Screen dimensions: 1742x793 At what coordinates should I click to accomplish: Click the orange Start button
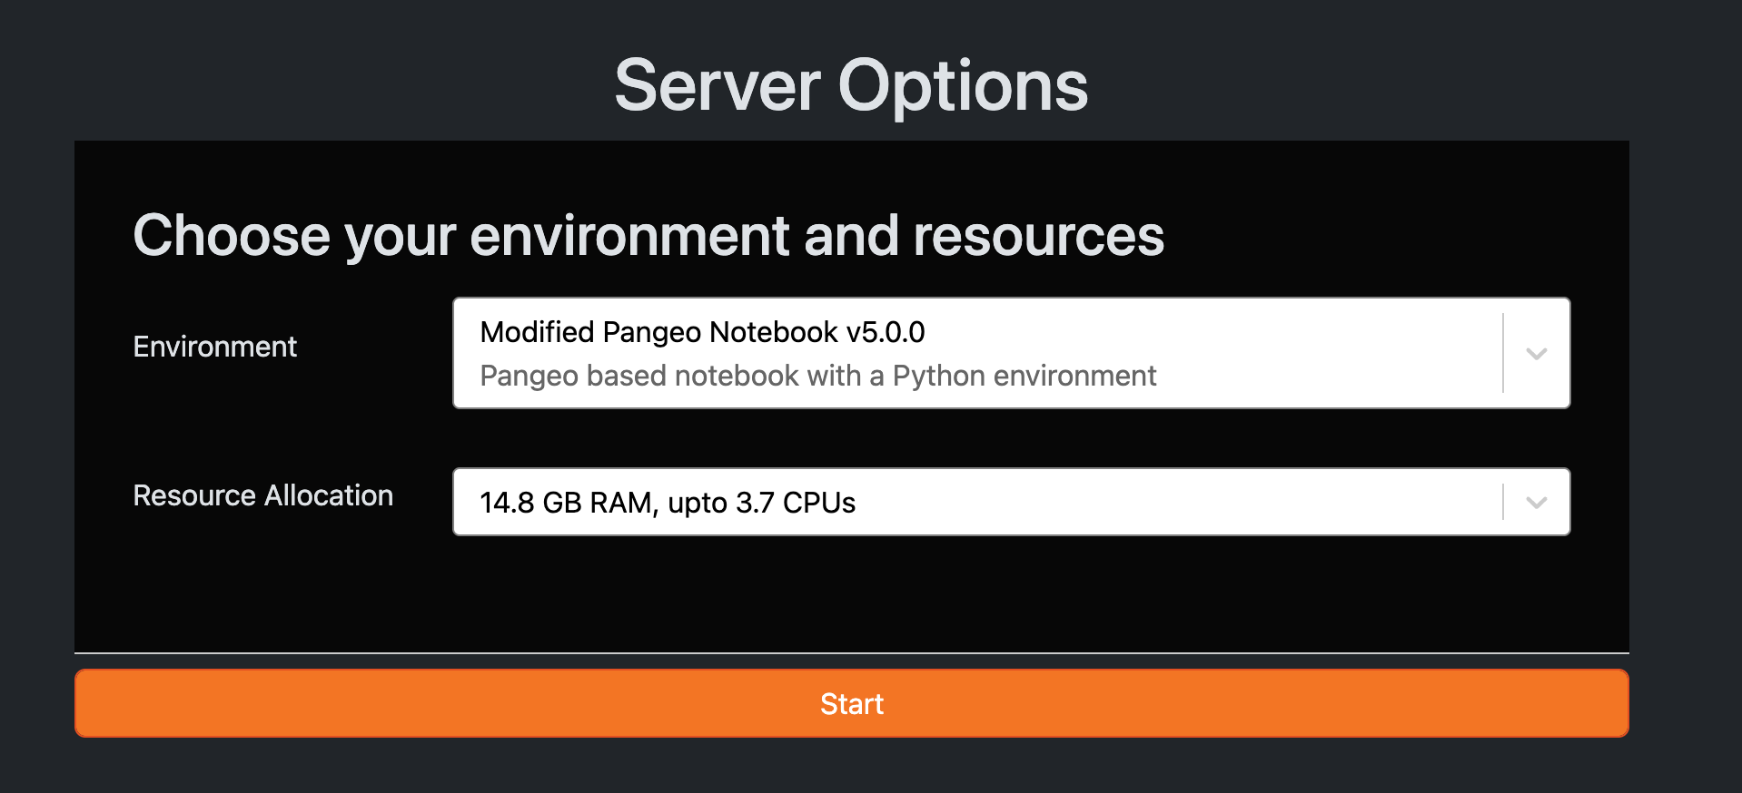(852, 703)
